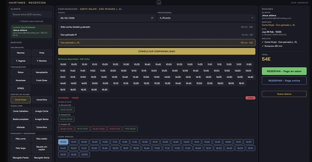Choose the 'Con peinado M' option
Image resolution: width=312 pixels, height=162 pixels.
(x=157, y=35)
